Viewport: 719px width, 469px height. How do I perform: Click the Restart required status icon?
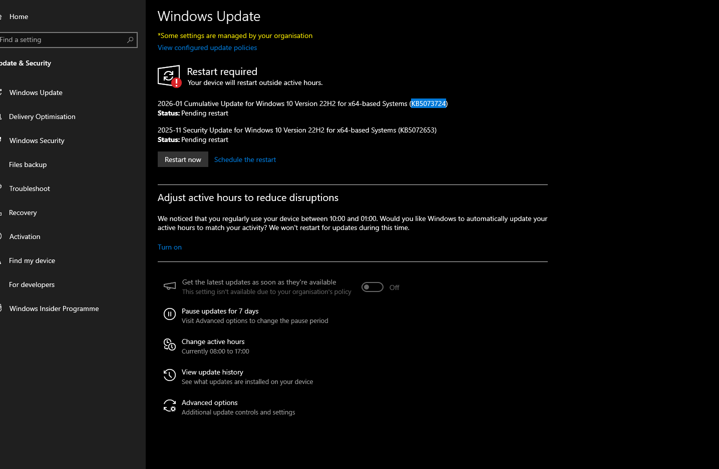(x=169, y=76)
